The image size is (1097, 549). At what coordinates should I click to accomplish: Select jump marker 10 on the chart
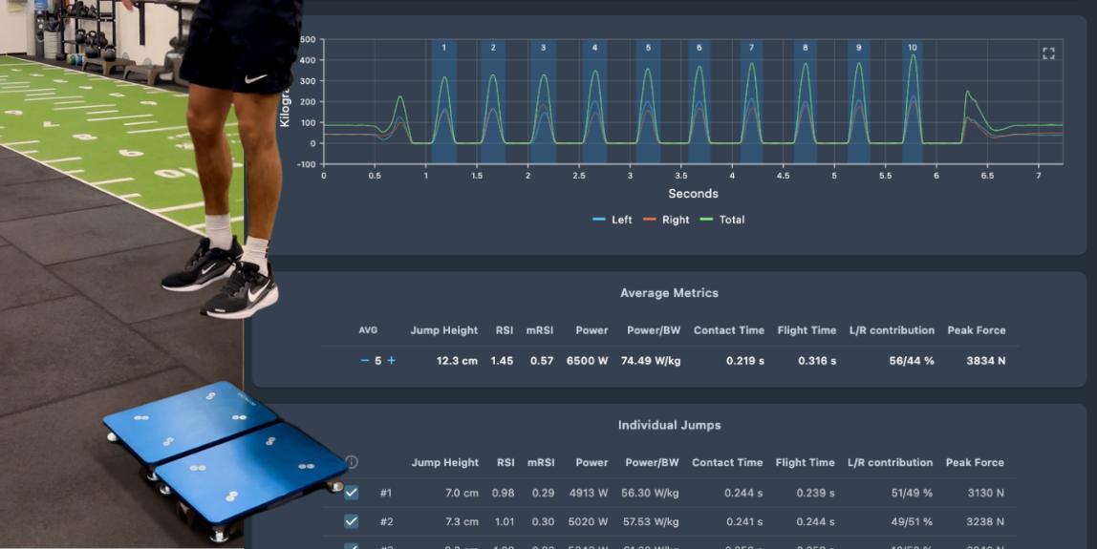pyautogui.click(x=913, y=48)
